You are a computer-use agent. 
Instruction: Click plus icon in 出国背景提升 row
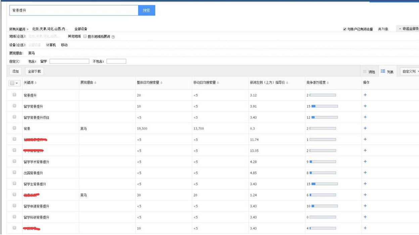pos(365,173)
